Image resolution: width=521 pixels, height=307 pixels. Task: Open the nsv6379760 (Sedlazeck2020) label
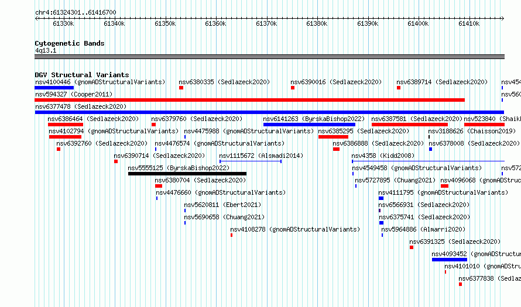pos(197,119)
